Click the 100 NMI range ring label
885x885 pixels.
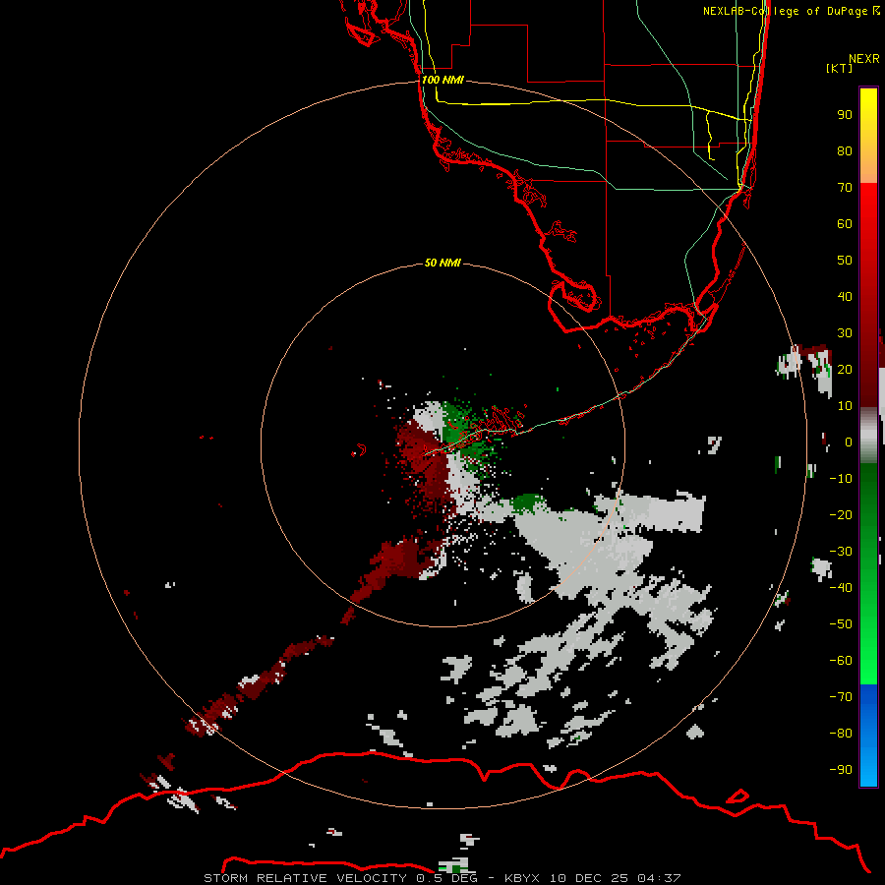pyautogui.click(x=442, y=80)
